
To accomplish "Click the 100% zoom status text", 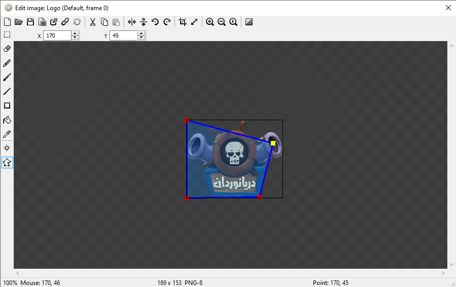I will pyautogui.click(x=10, y=282).
